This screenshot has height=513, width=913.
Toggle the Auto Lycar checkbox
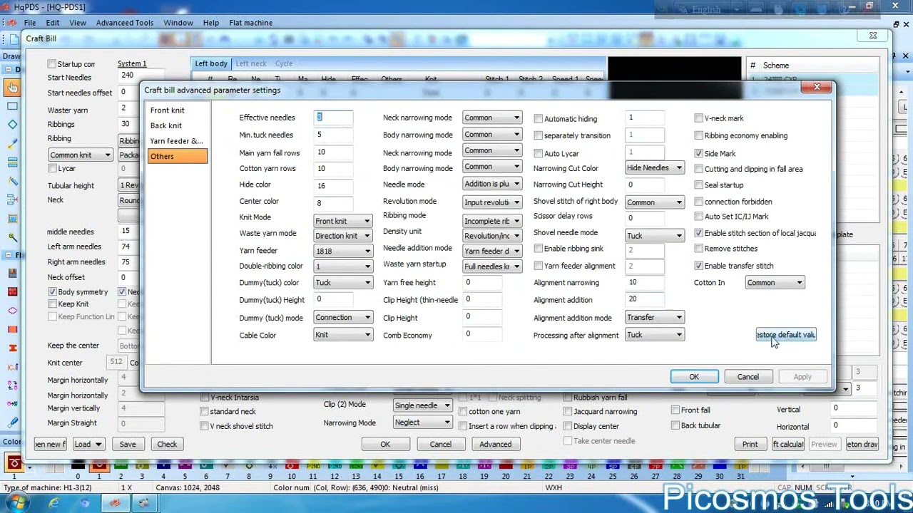pos(539,154)
